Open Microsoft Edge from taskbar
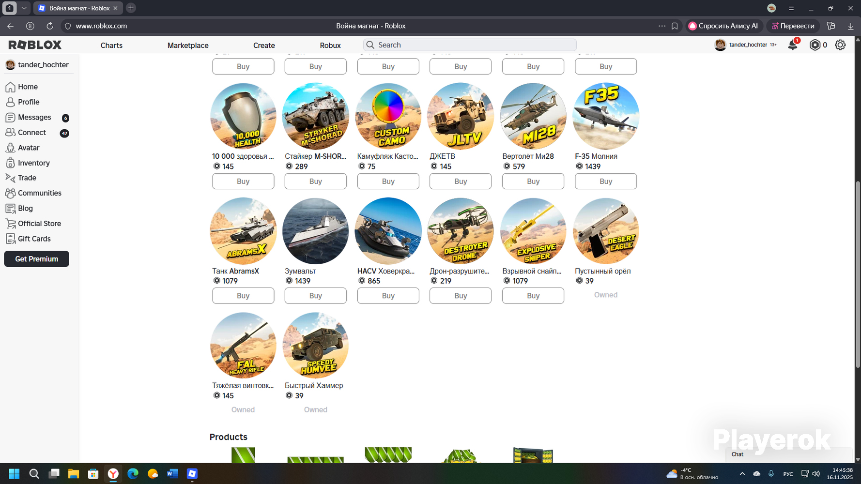Image resolution: width=861 pixels, height=484 pixels. [x=133, y=474]
